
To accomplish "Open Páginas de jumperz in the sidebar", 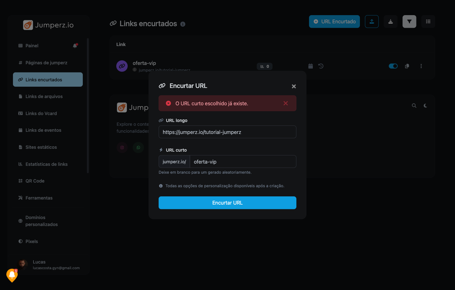I will [x=48, y=63].
